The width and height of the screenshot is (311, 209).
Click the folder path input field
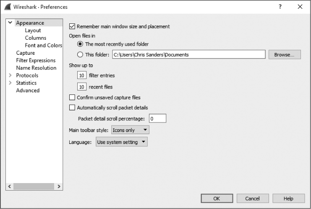(188, 54)
